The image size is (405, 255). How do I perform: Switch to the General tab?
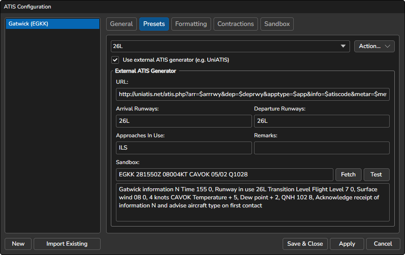121,24
